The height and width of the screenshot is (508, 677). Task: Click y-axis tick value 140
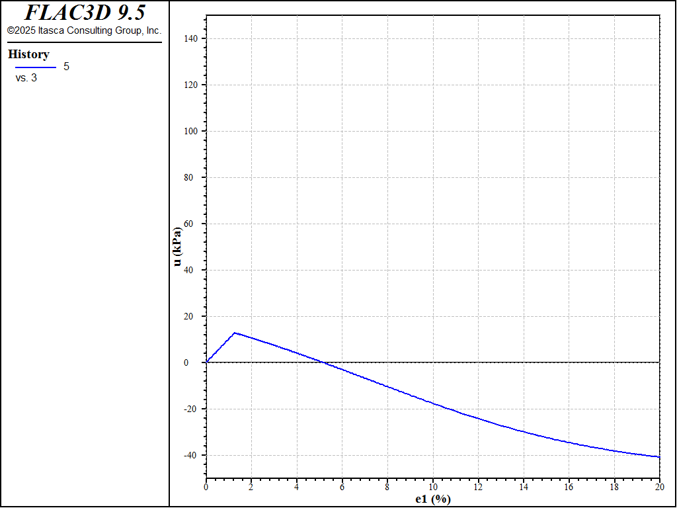(190, 39)
